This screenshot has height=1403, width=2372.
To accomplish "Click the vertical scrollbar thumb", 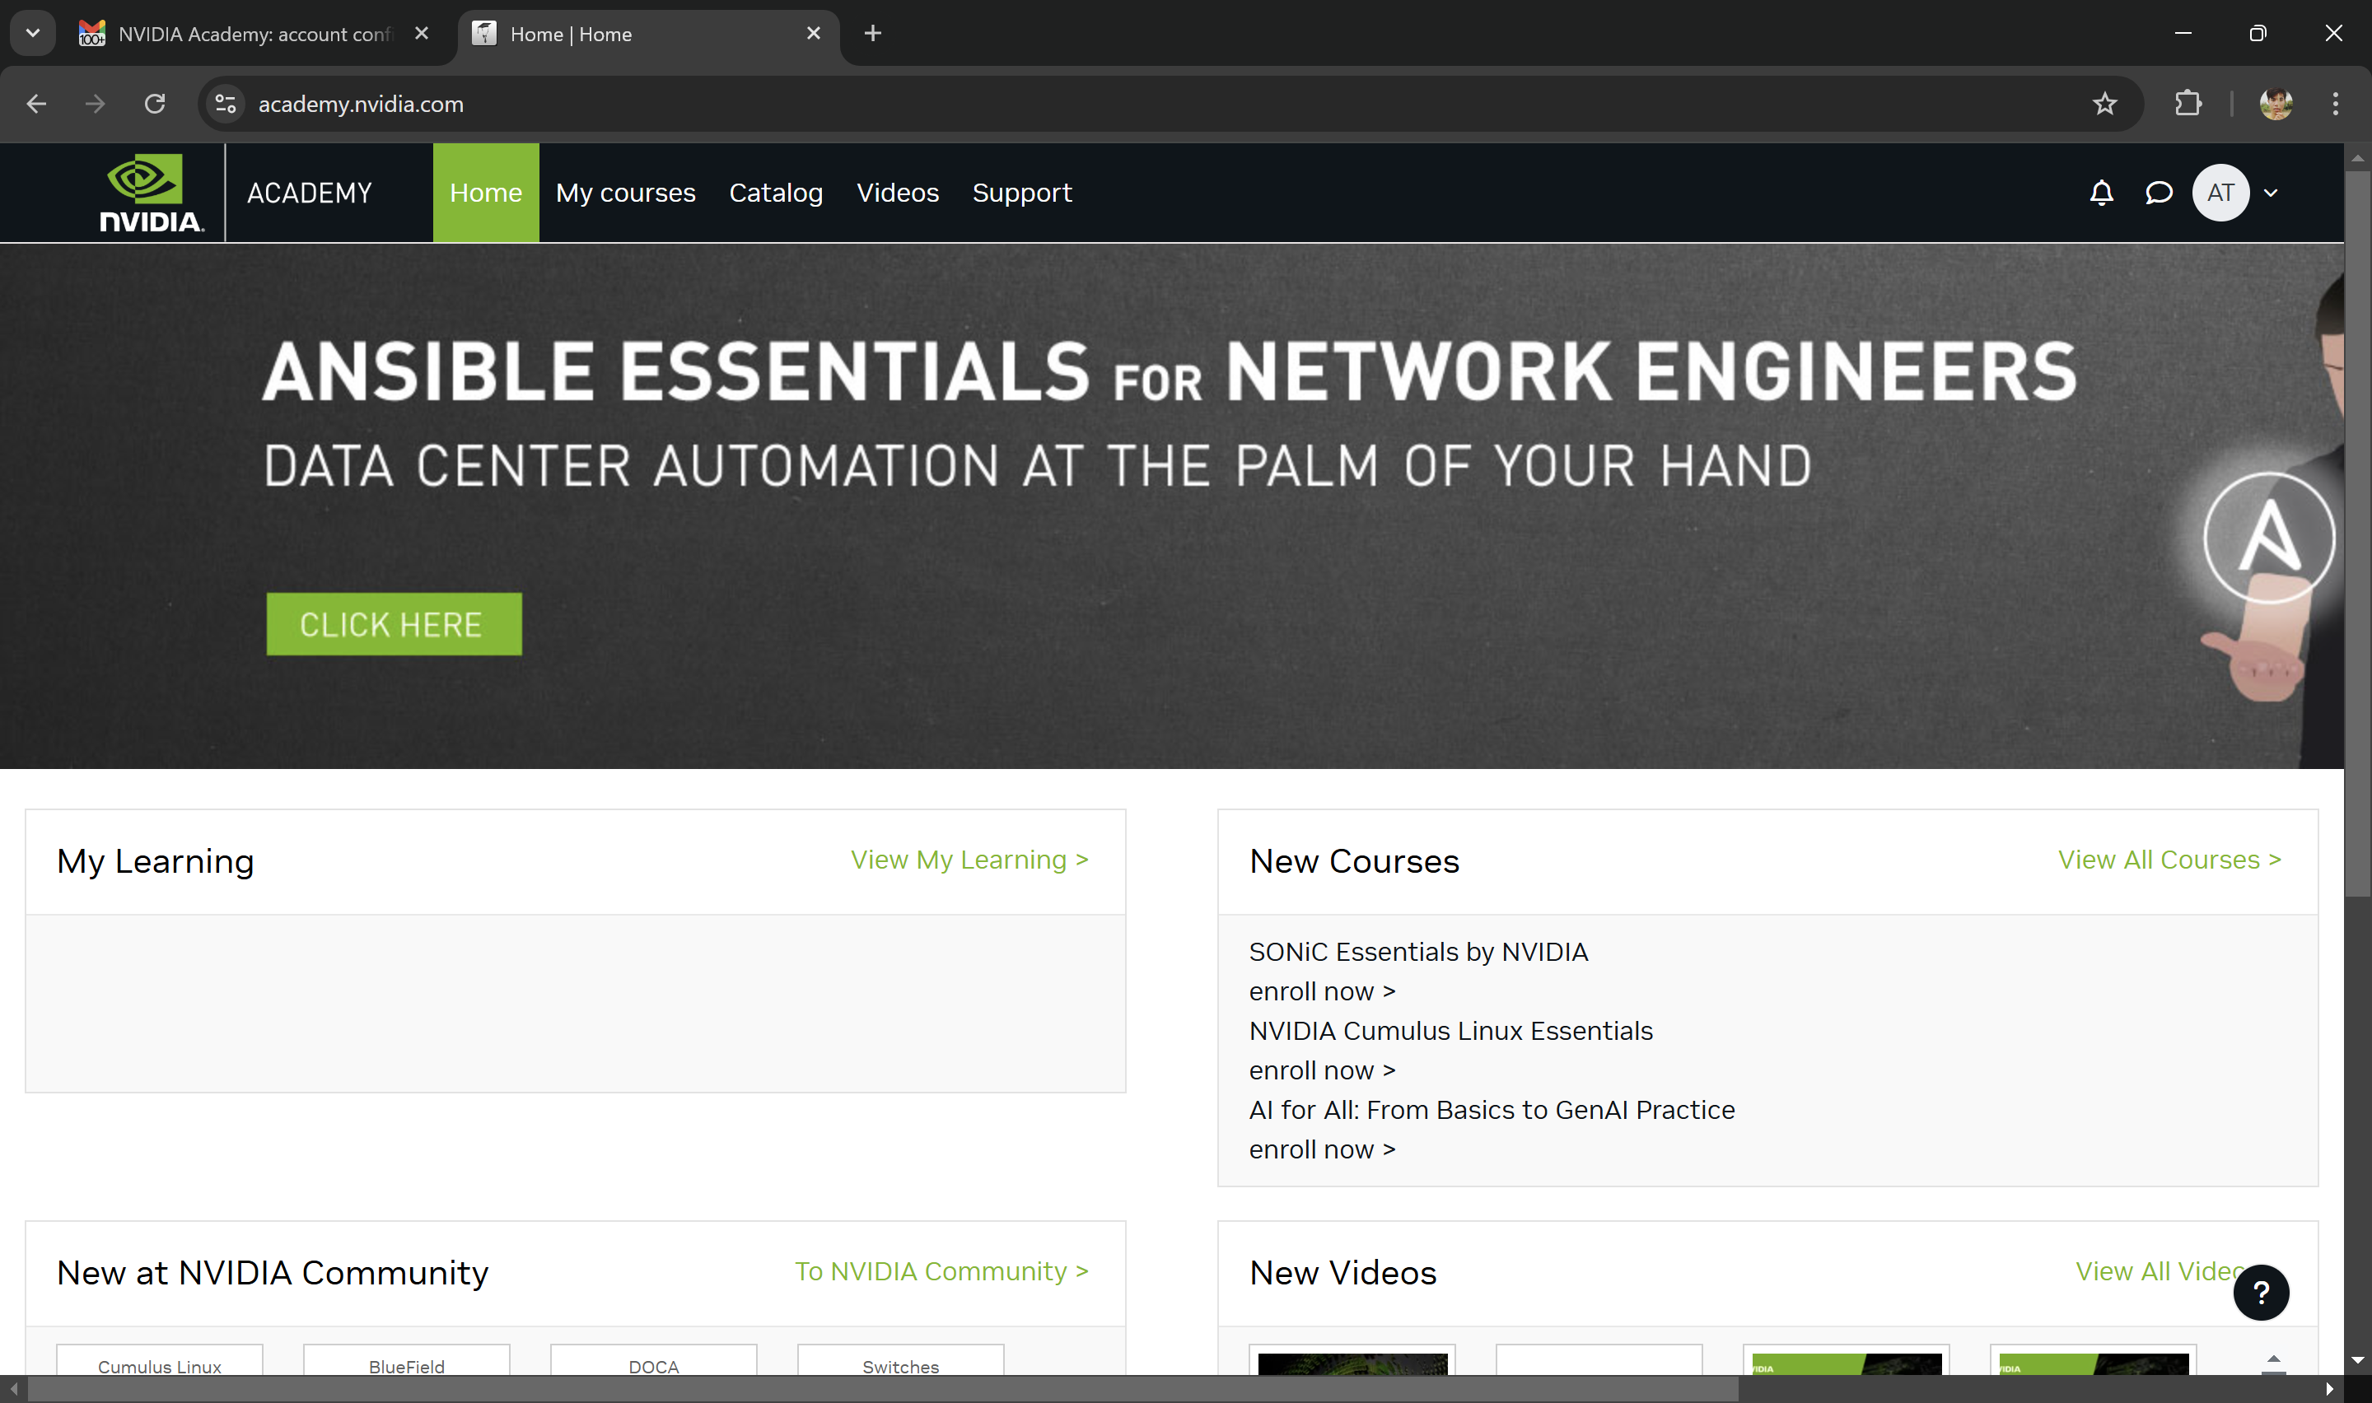I will (2358, 534).
